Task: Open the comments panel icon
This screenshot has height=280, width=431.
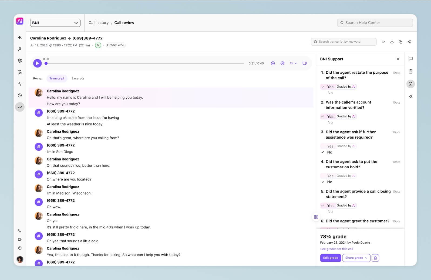Action: point(410,59)
